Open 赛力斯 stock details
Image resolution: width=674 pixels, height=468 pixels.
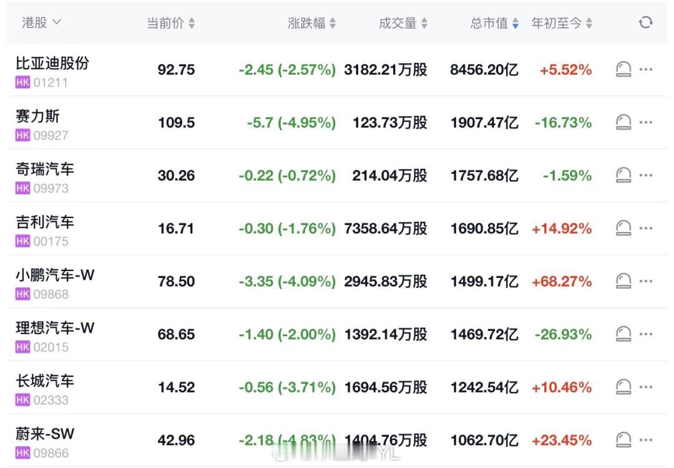(x=38, y=116)
